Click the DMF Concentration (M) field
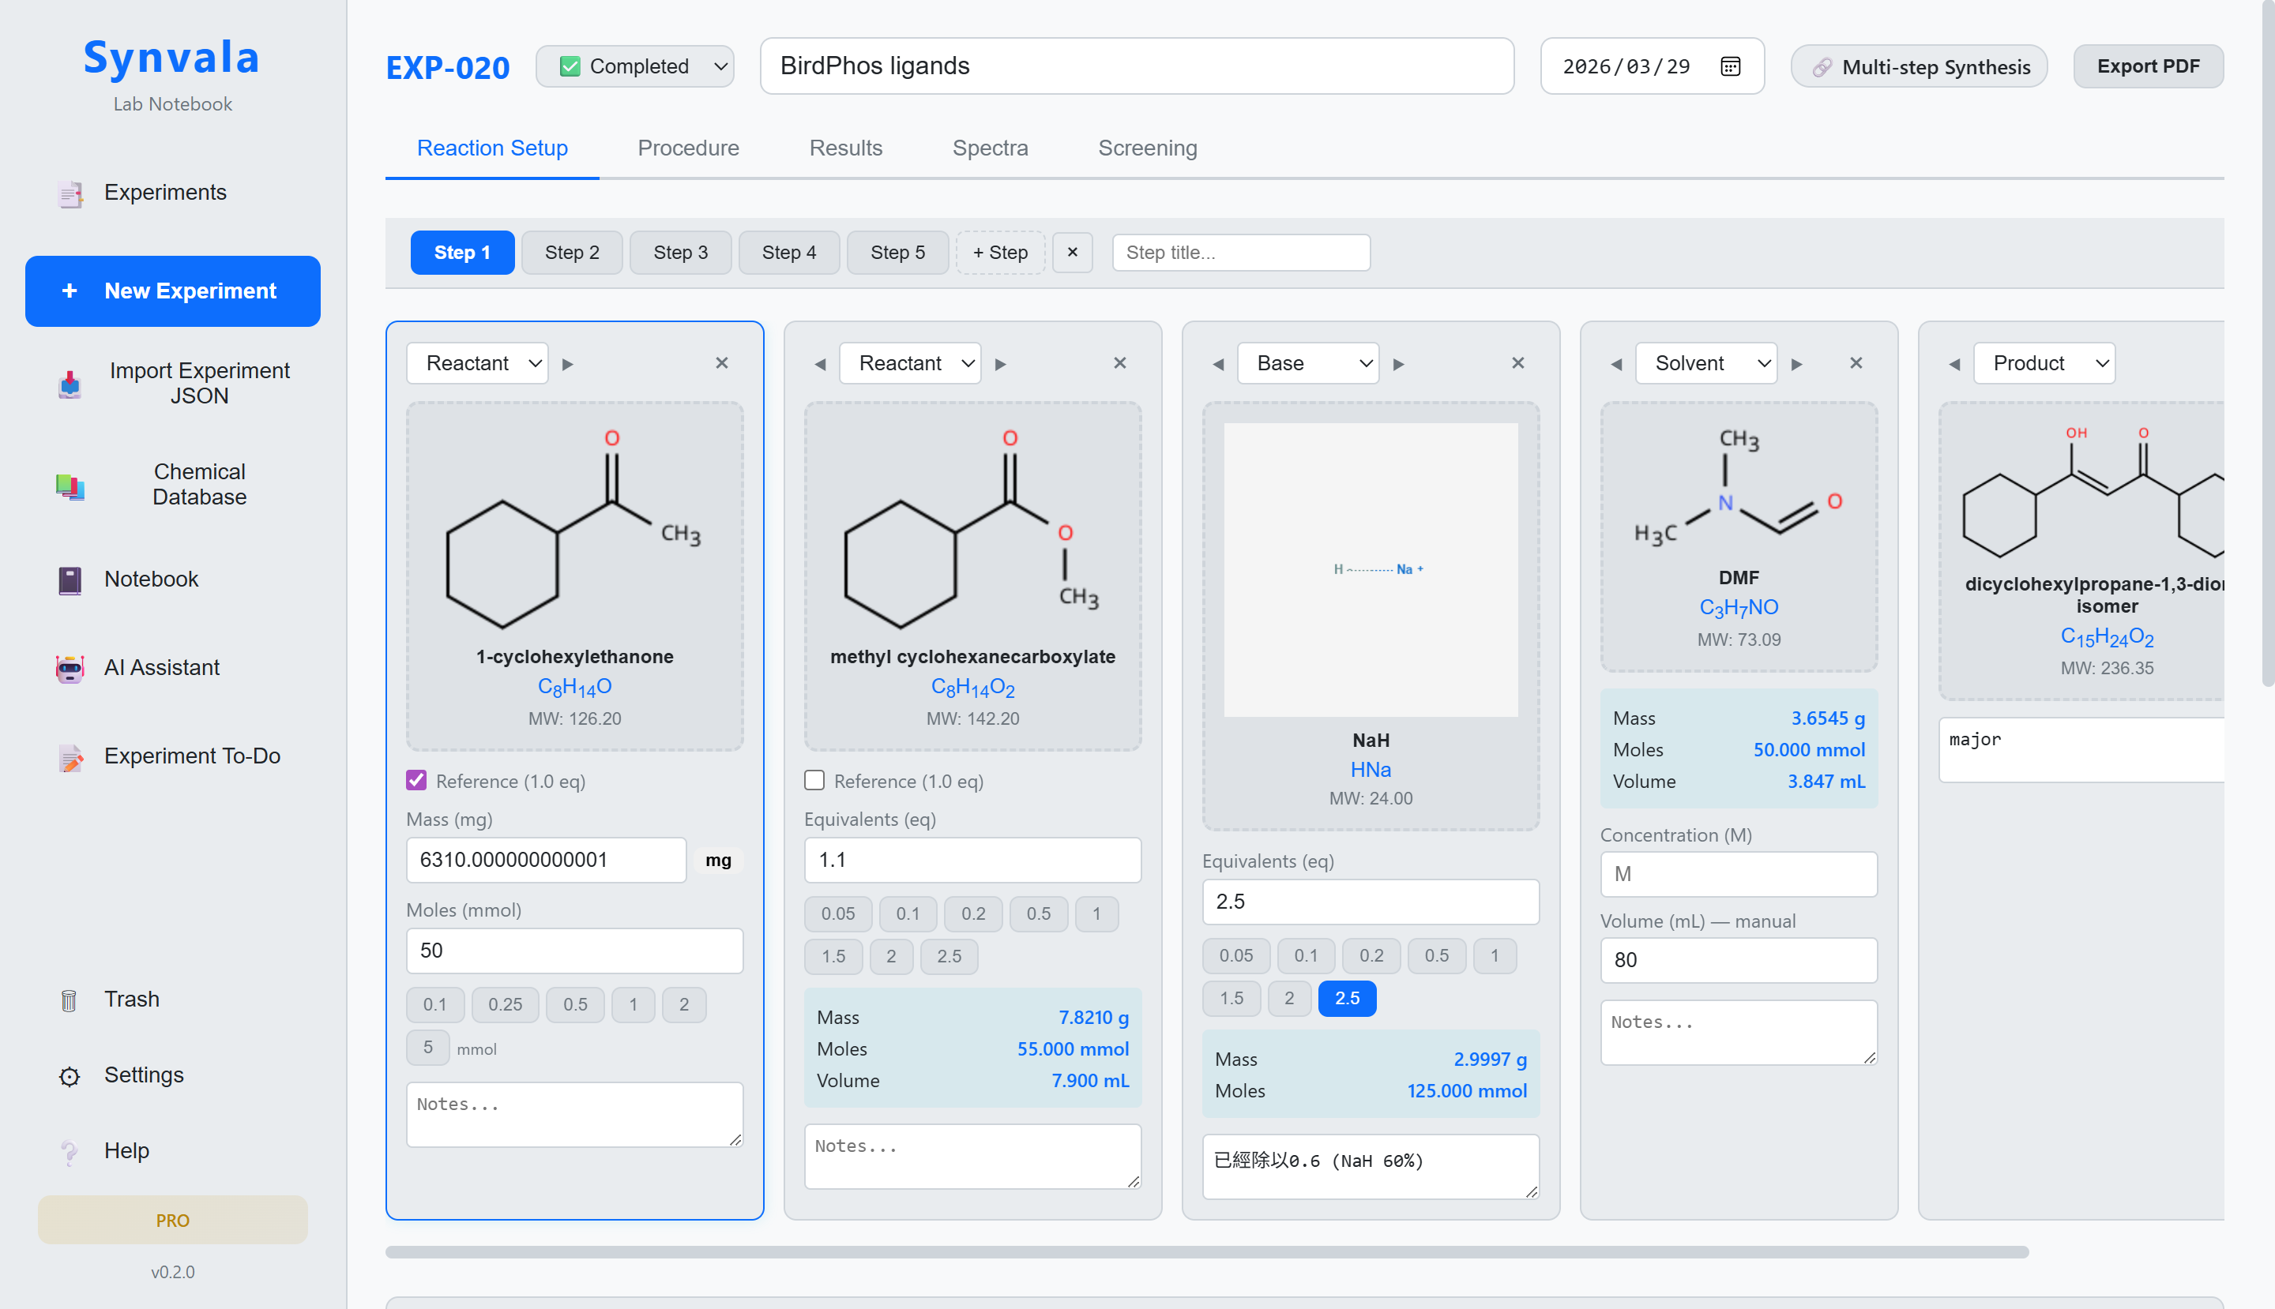The height and width of the screenshot is (1309, 2275). [x=1739, y=875]
